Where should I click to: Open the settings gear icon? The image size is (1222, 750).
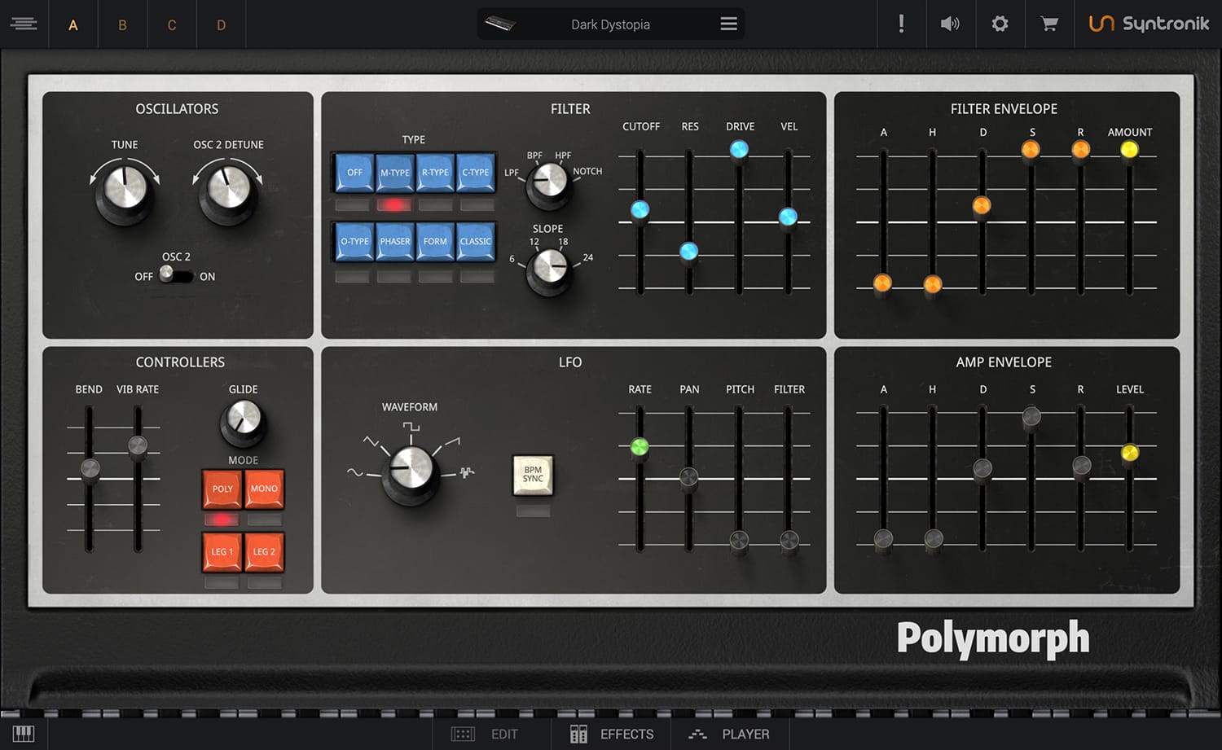click(1000, 24)
